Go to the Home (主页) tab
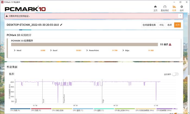190x114 pixels. [155, 8]
